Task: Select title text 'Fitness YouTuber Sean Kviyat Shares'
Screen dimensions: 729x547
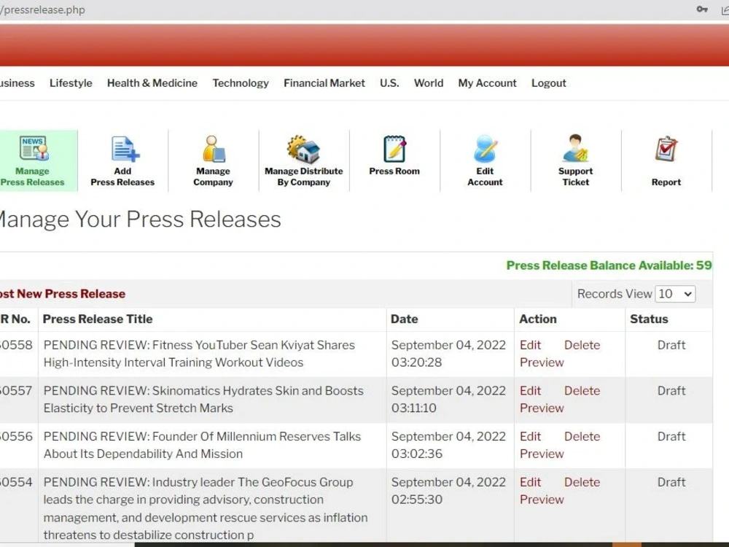Action: pos(254,345)
